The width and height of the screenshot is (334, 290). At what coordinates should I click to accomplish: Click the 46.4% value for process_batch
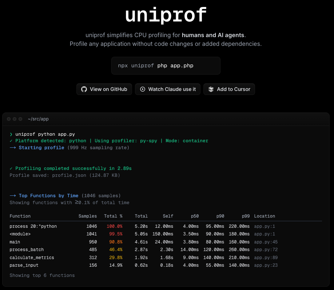tap(116, 250)
